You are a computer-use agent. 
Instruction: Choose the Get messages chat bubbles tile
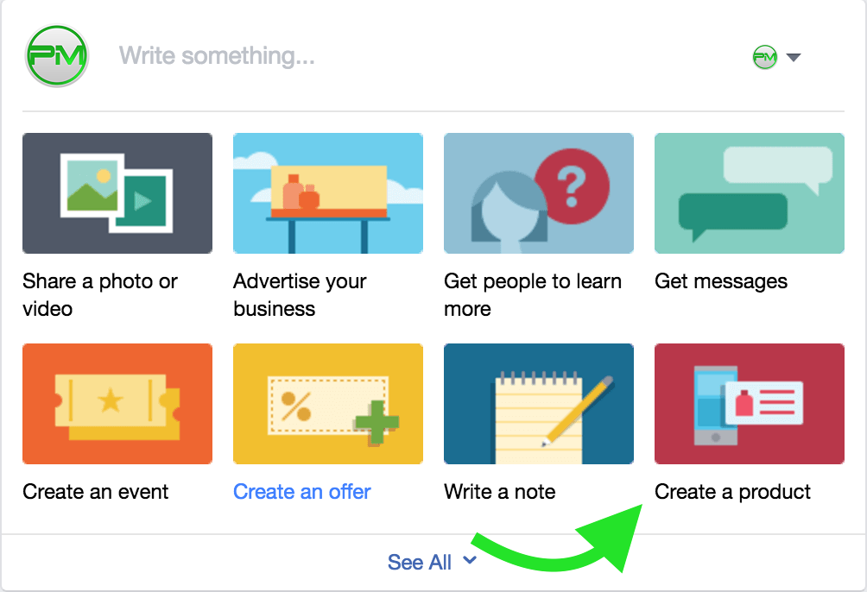tap(750, 193)
